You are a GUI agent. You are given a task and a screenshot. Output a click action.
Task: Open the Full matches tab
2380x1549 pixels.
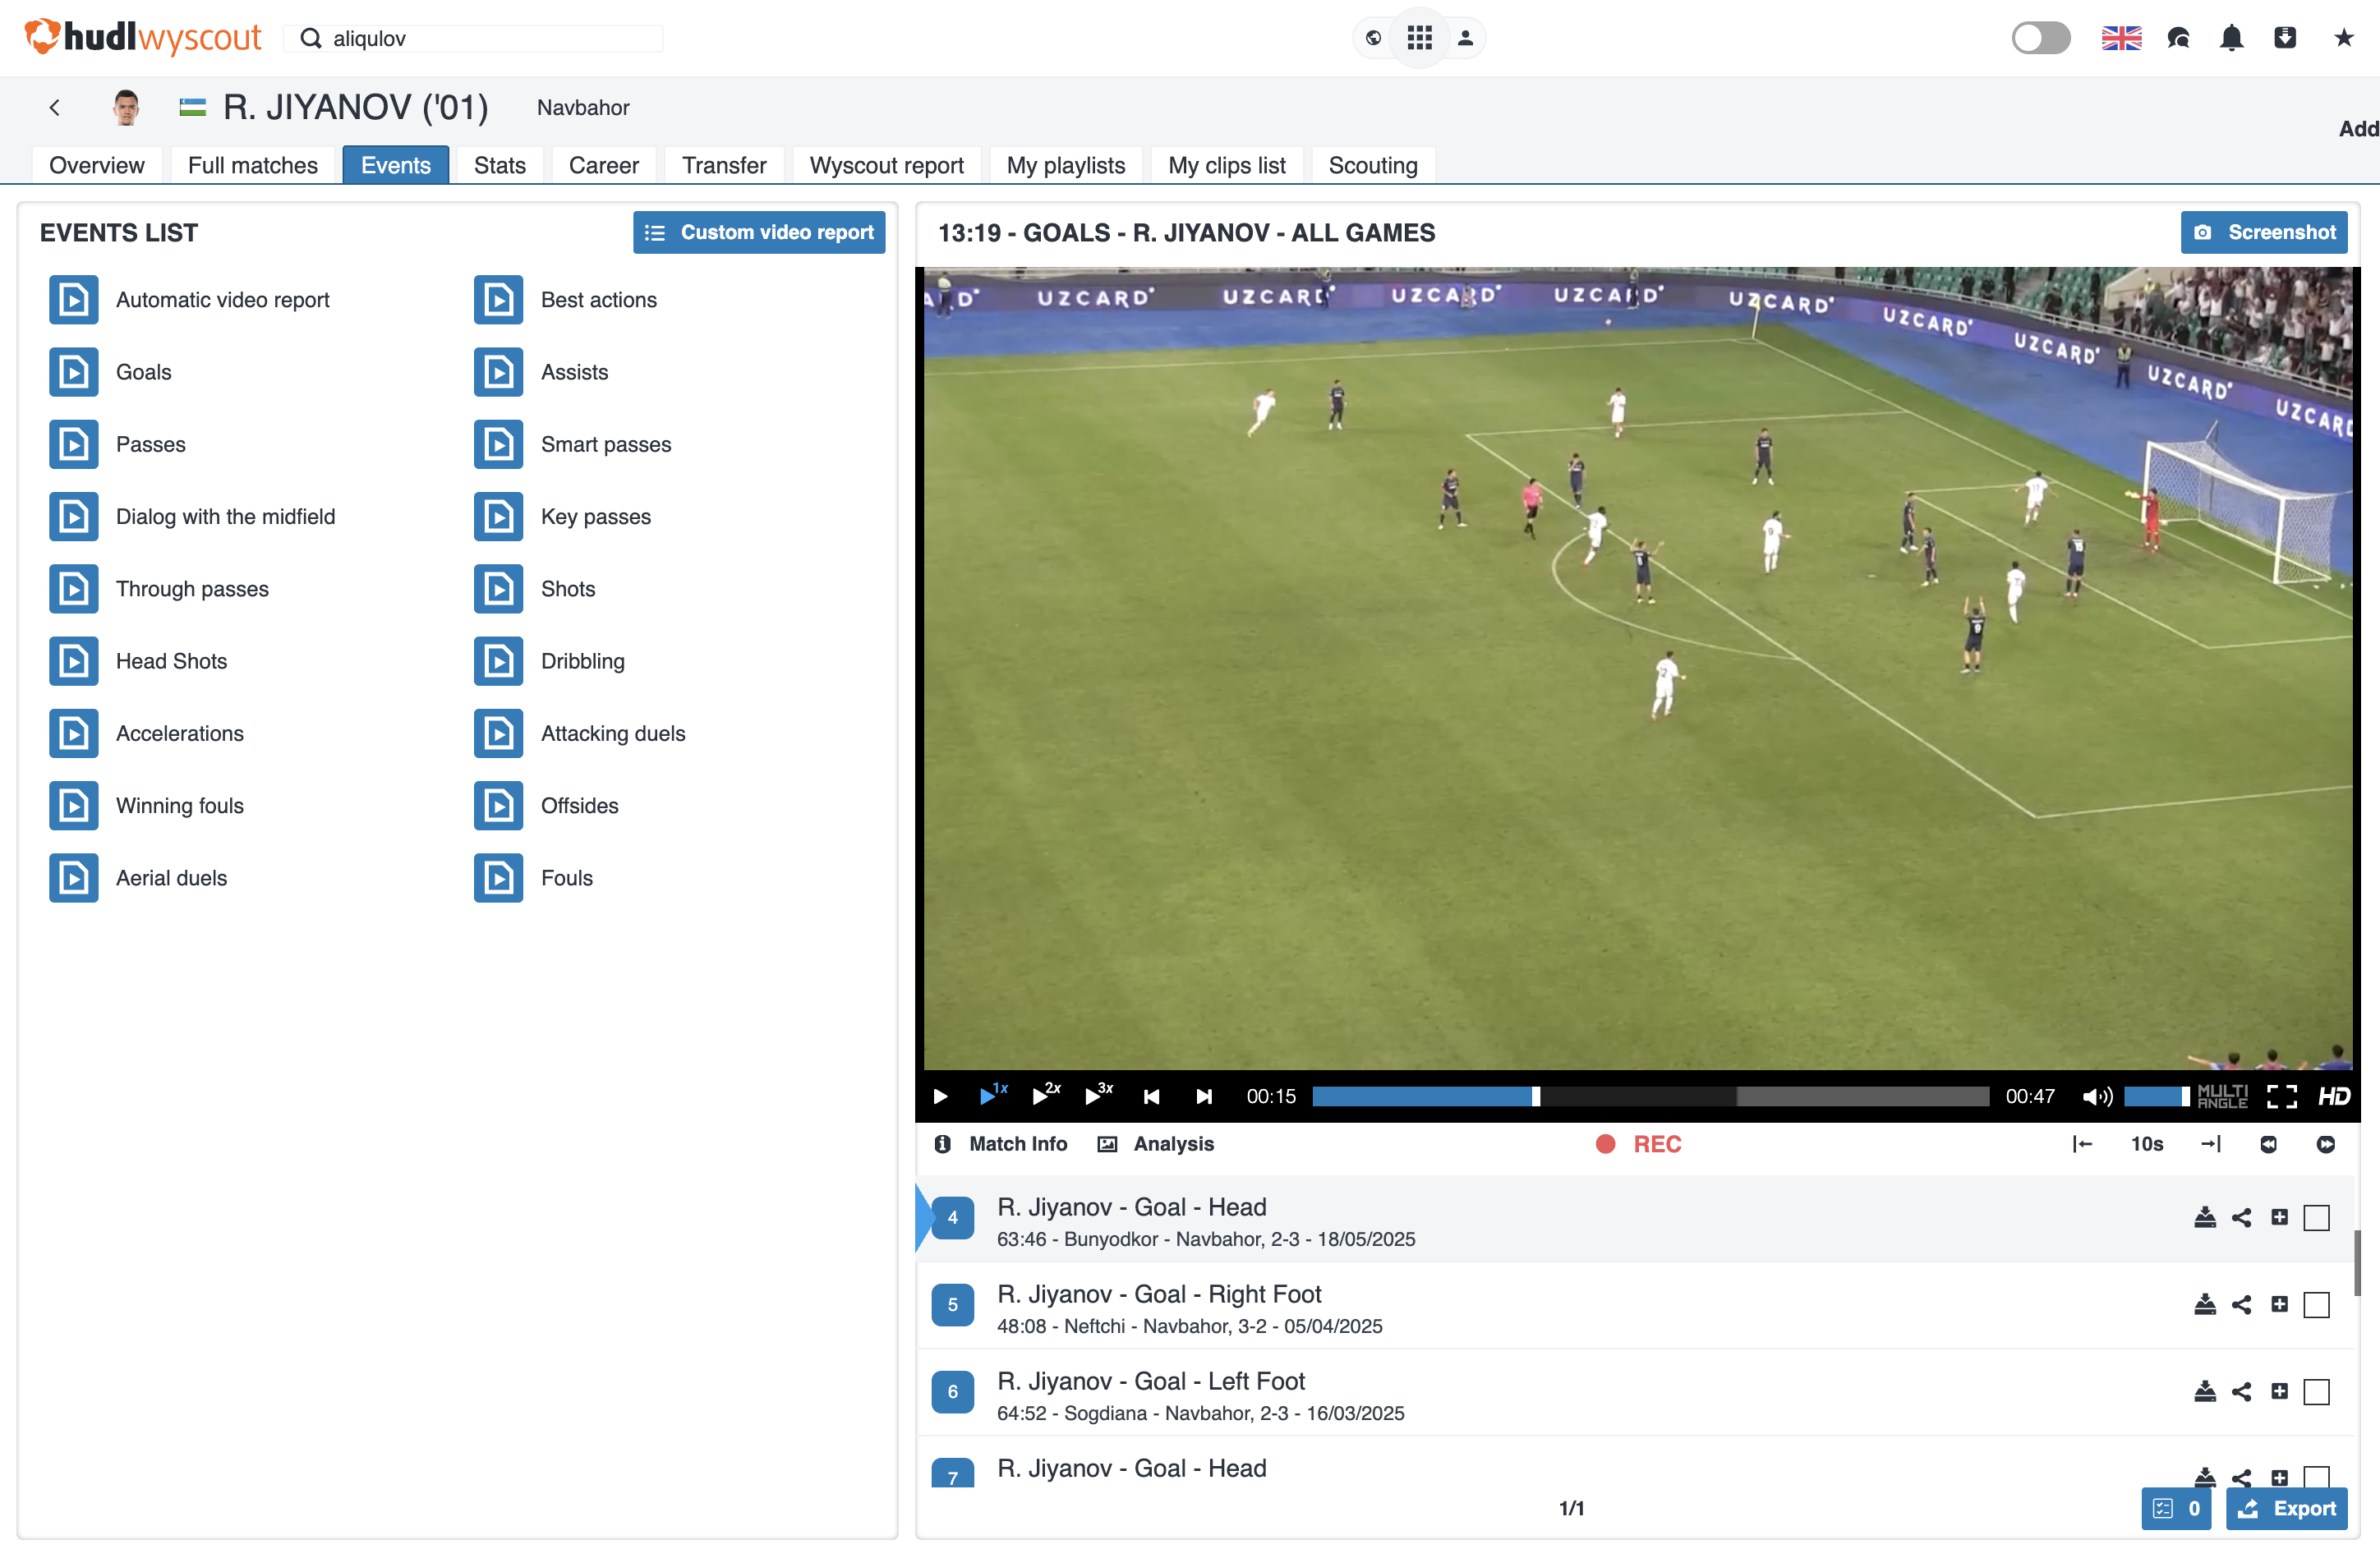252,165
